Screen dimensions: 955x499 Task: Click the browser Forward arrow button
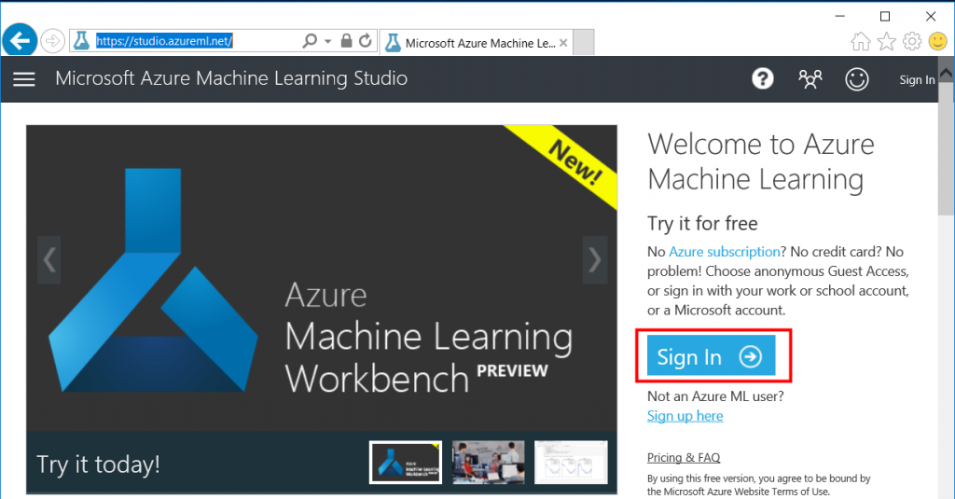pyautogui.click(x=53, y=41)
